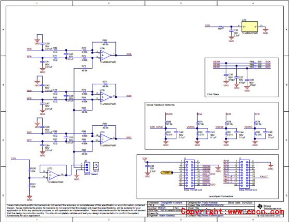Select the U7C op-amp symbol
Screen dimensions: 289x222
[x=105, y=139]
